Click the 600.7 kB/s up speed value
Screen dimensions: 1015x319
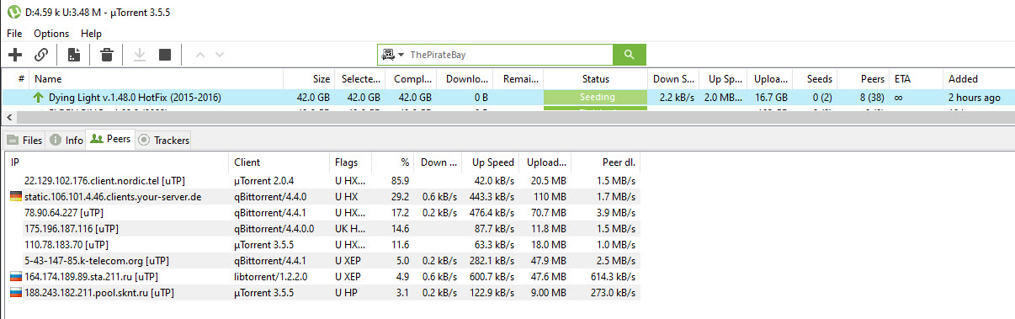[x=492, y=277]
